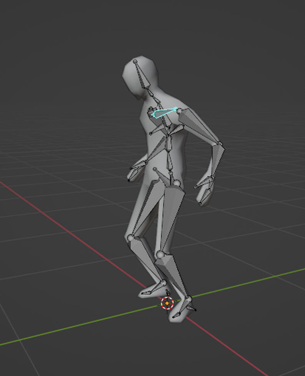The height and width of the screenshot is (376, 305).
Task: Select the cyan highlighted shoulder bone
Action: (164, 113)
